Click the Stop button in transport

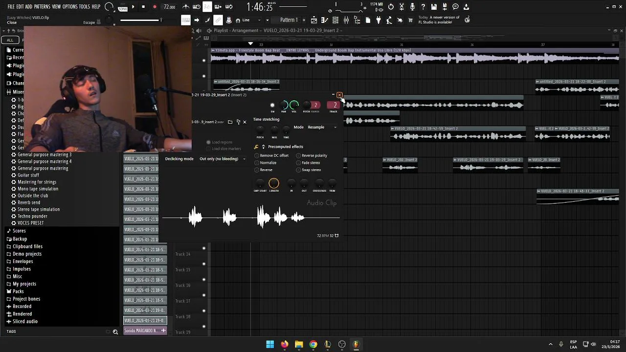click(143, 7)
